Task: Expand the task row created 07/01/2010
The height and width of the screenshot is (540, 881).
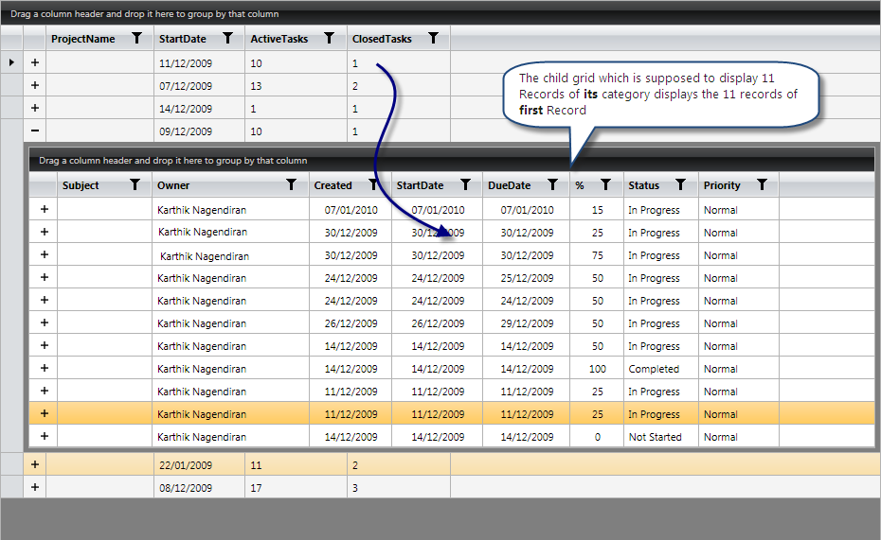Action: point(45,209)
